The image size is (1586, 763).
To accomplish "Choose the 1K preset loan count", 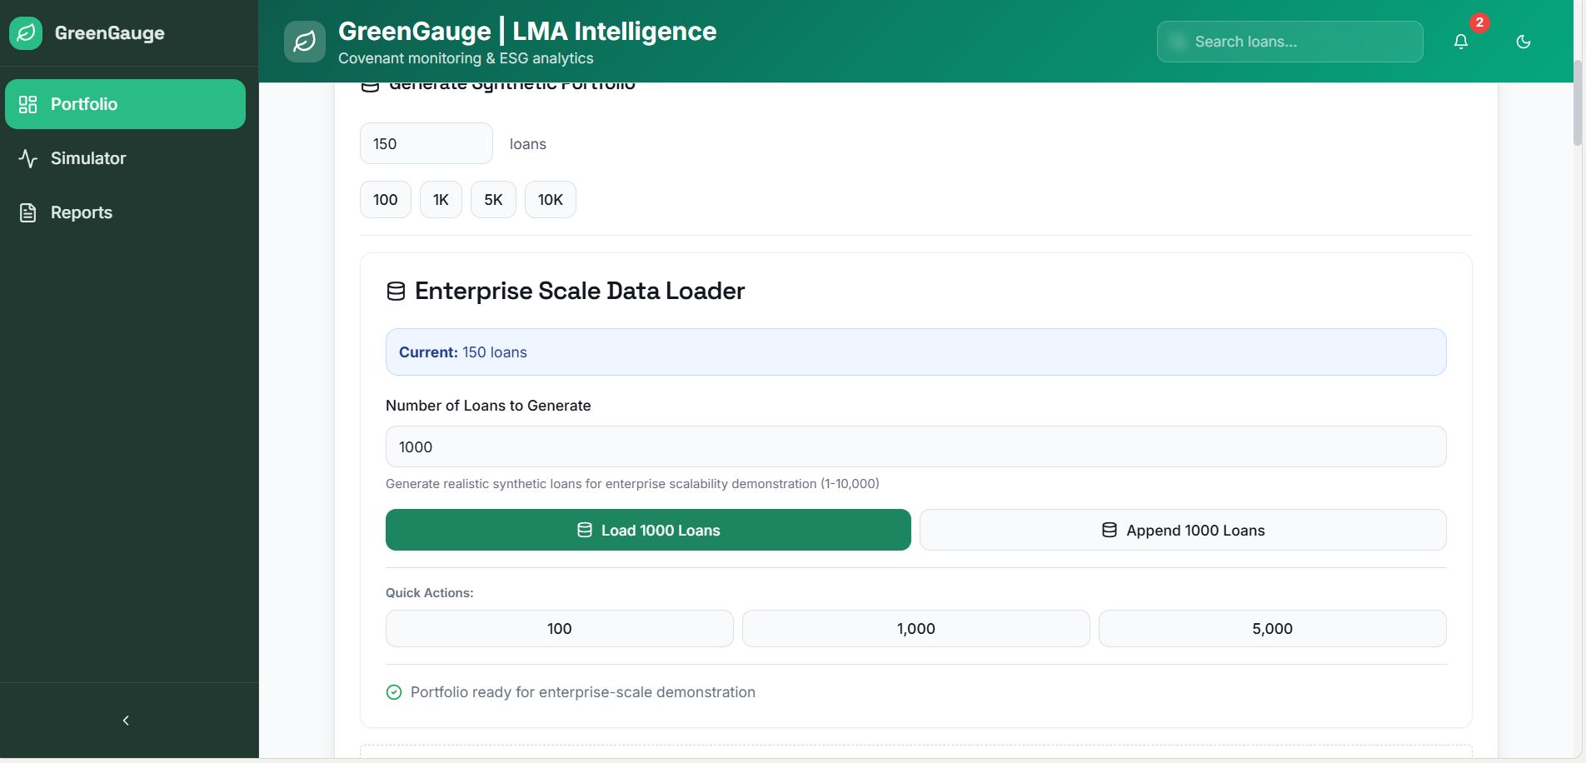I will (441, 200).
